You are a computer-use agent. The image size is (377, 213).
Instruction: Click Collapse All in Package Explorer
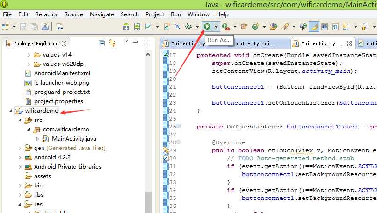tap(101, 43)
